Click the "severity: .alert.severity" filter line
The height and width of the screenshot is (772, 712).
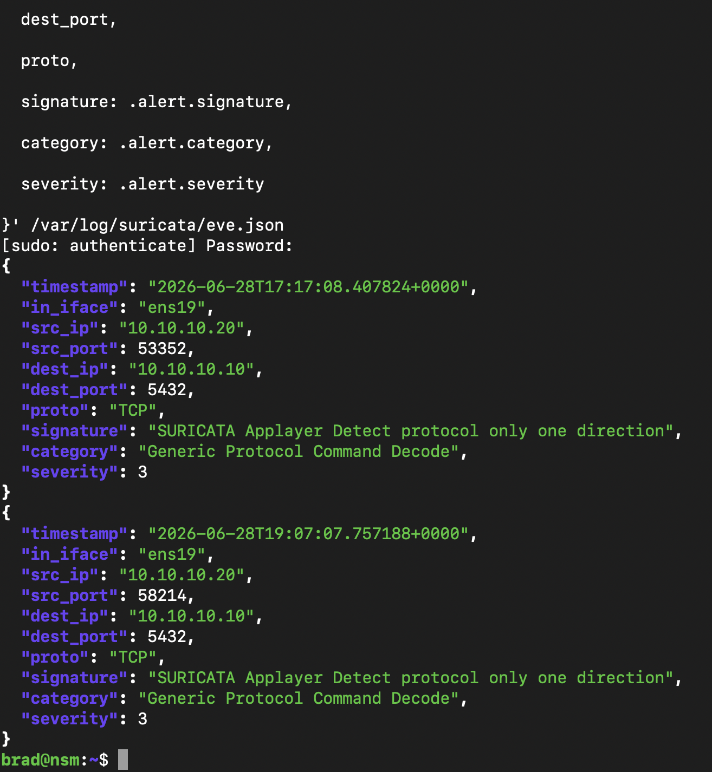pos(143,184)
